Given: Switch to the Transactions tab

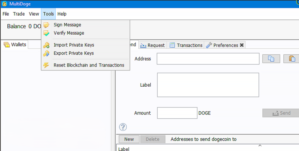Looking at the screenshot, I should click(186, 45).
